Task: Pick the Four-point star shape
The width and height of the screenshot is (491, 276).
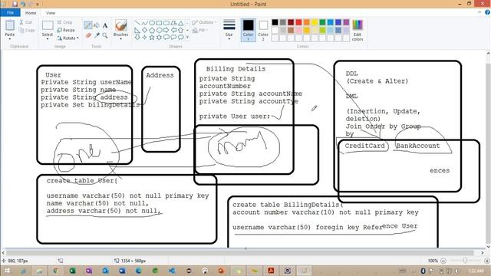Action: tap(145, 38)
